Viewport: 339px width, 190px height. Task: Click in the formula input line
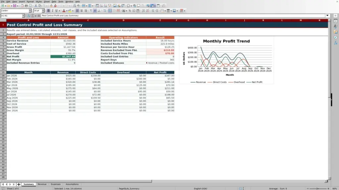point(183,16)
